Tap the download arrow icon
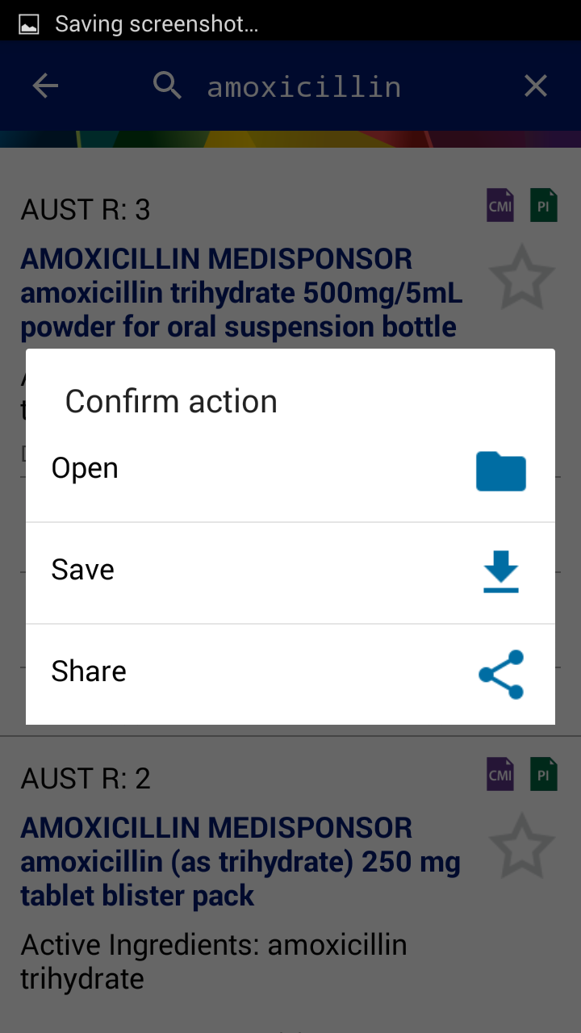 tap(501, 571)
